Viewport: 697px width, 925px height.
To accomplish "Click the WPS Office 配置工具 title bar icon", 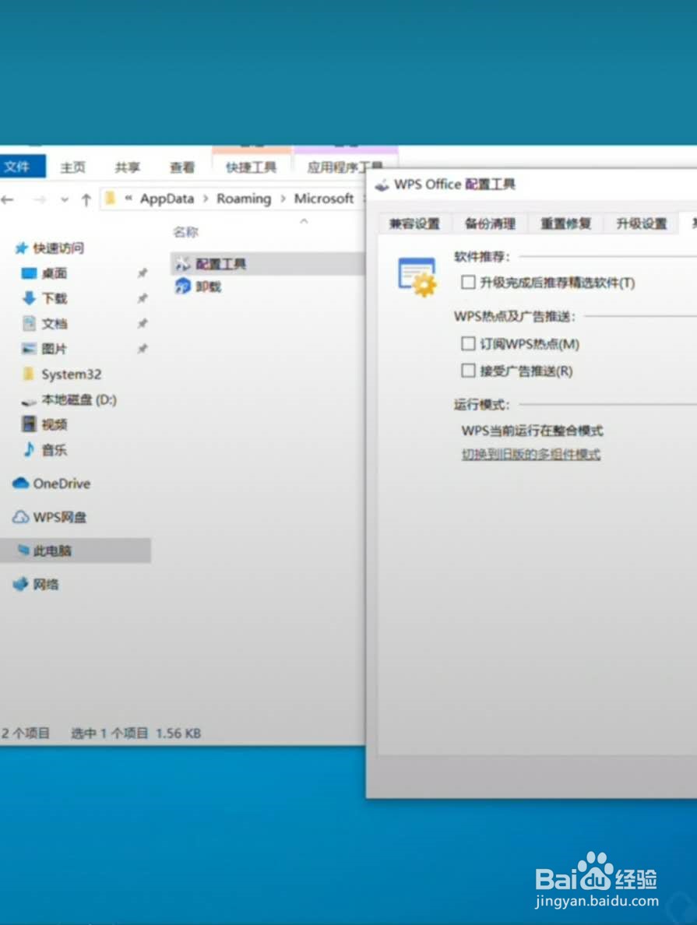I will pos(382,185).
